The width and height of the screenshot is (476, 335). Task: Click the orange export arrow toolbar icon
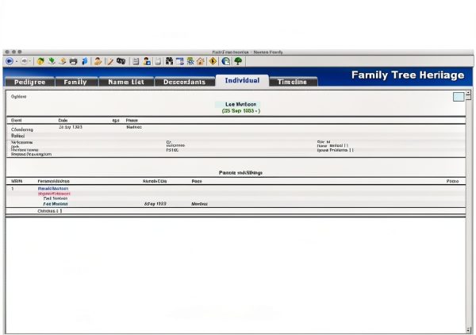[63, 61]
